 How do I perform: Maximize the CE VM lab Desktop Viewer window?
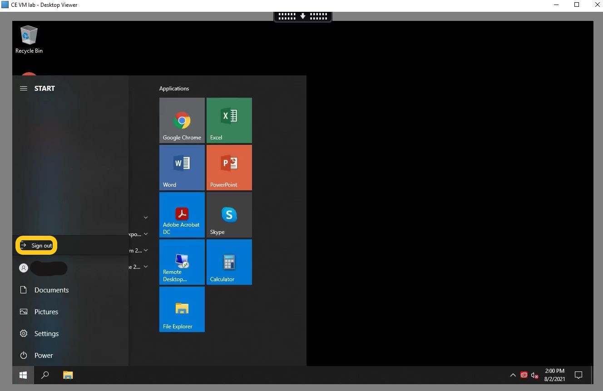click(x=577, y=5)
